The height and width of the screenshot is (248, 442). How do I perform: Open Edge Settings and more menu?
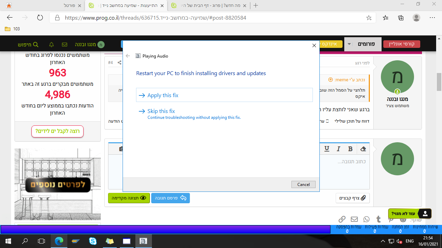(432, 18)
